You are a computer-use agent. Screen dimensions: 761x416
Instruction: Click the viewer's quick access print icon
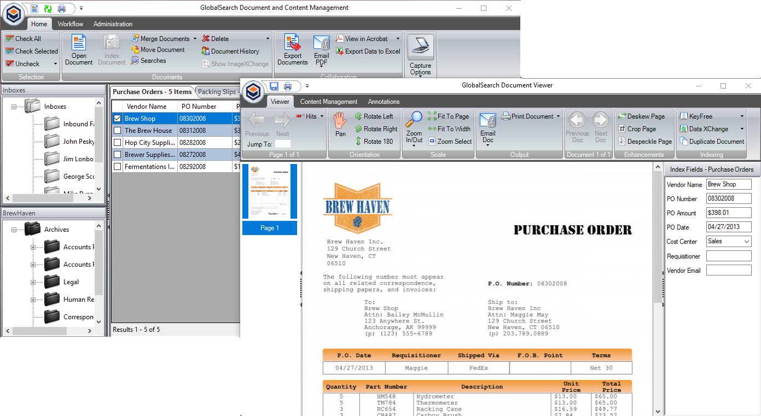coord(288,86)
